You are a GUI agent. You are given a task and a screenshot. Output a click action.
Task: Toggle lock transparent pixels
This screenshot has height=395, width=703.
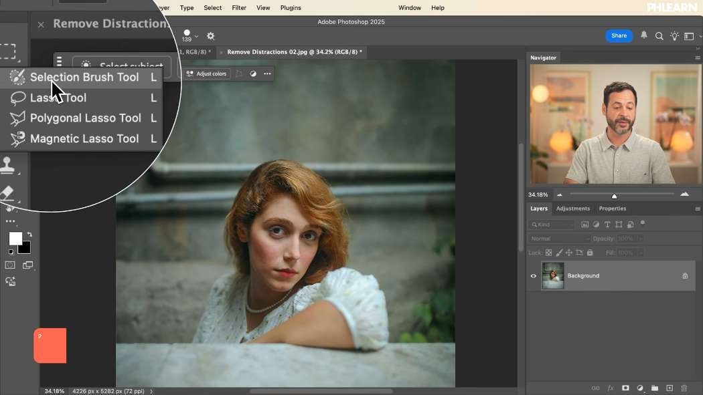point(548,253)
